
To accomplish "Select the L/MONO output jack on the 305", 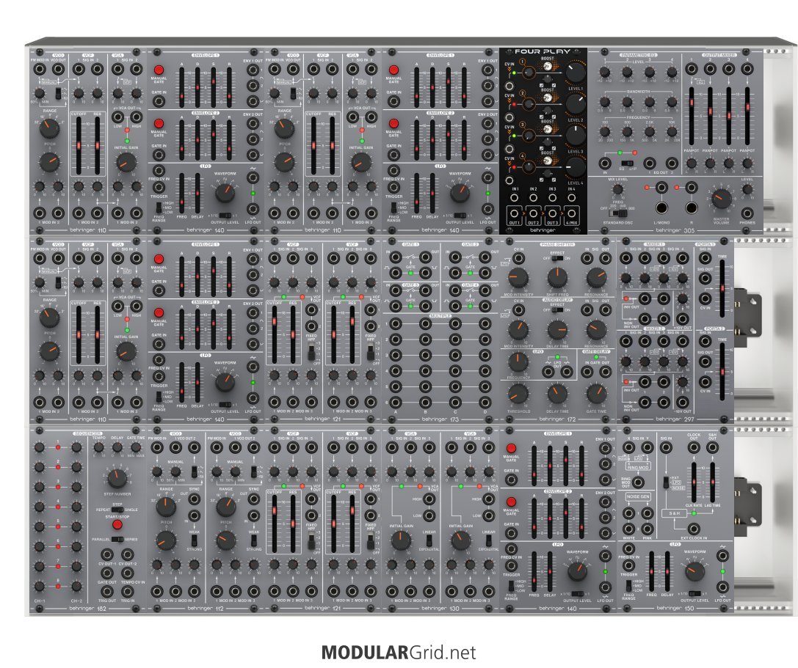I will click(661, 208).
